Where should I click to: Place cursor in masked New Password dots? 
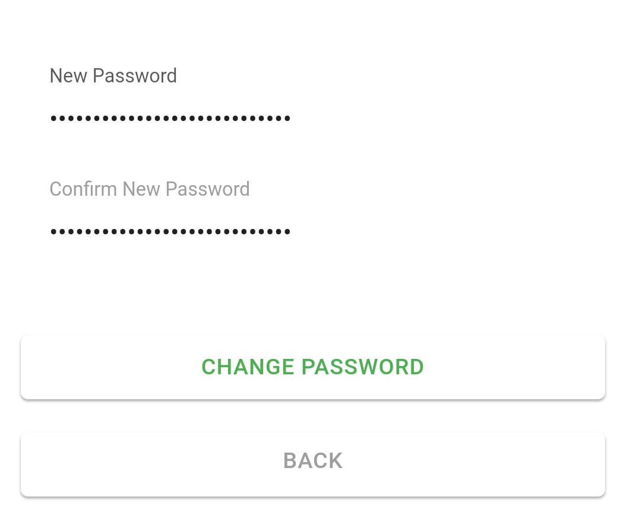tap(170, 118)
